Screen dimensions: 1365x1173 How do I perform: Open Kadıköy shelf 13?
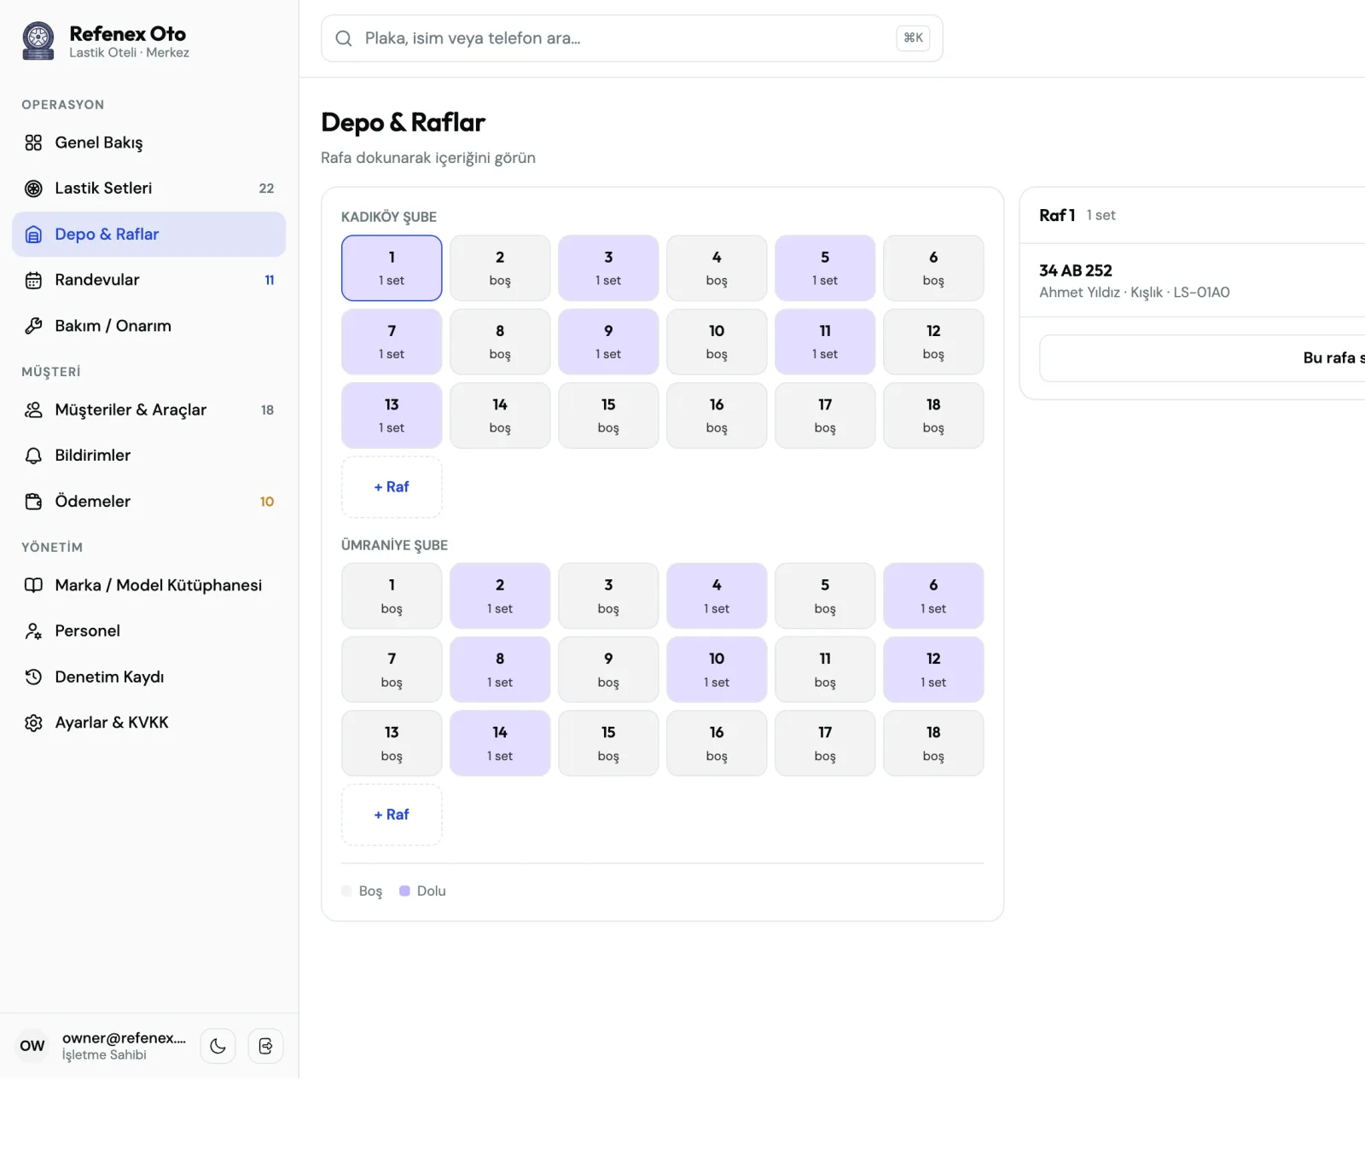(392, 415)
